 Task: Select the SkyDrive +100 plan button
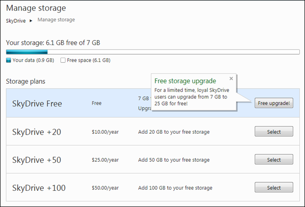coord(274,188)
